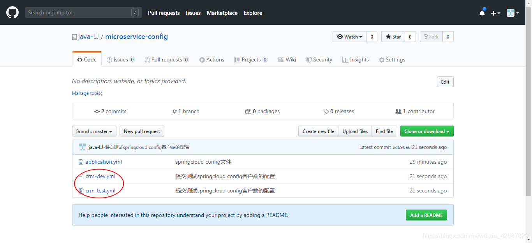
Task: Open Issues in top navigation
Action: [193, 13]
